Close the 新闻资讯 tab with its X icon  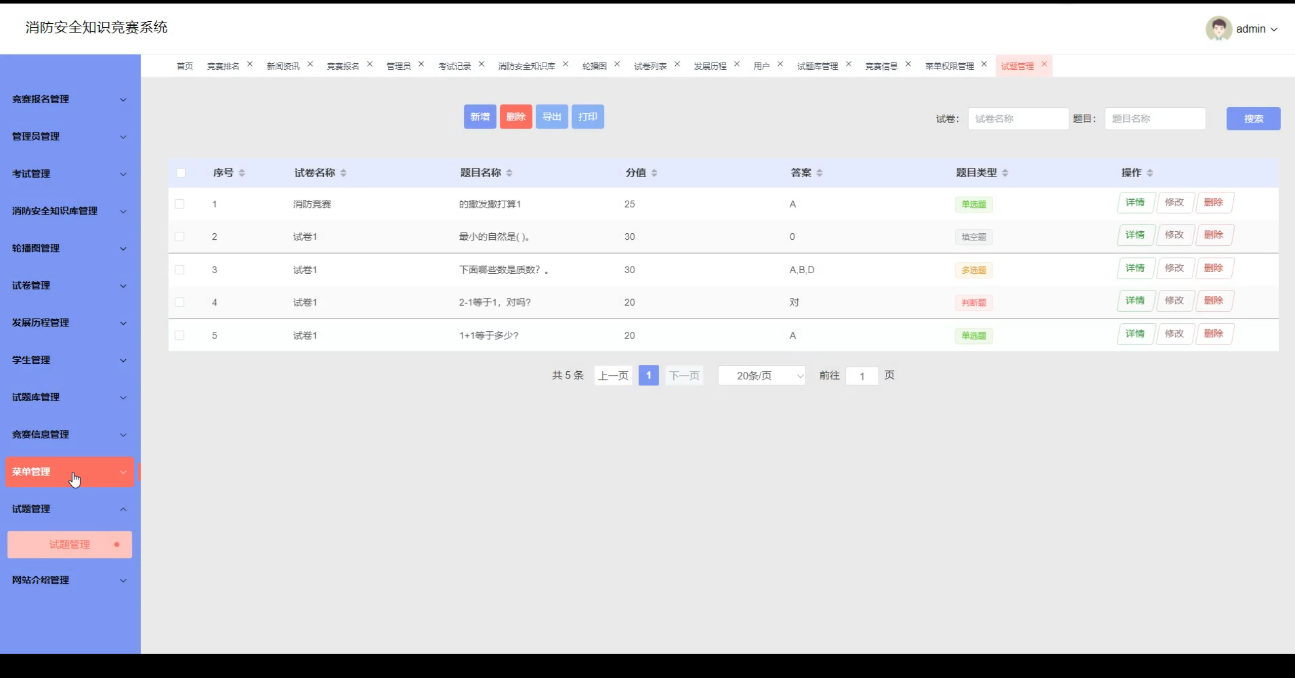[310, 64]
